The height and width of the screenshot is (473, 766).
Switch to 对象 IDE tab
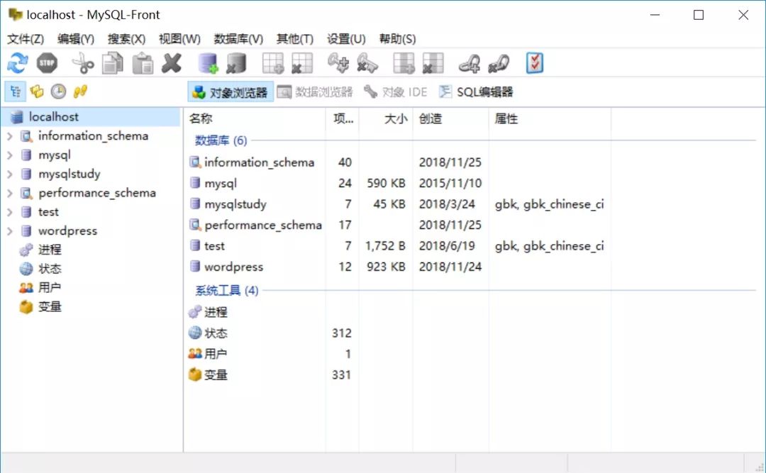coord(396,92)
